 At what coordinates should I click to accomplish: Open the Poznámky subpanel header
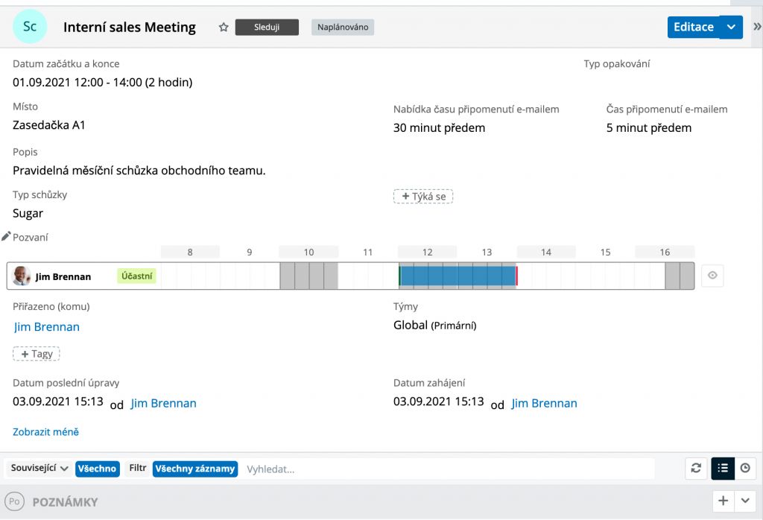65,502
